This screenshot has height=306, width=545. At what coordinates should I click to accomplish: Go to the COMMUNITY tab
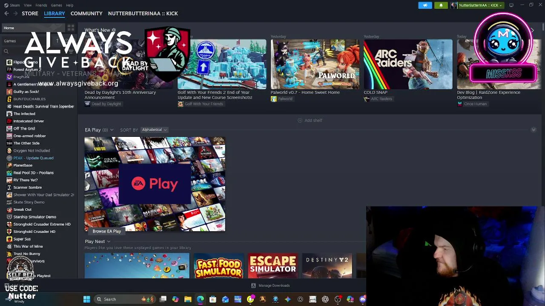point(86,14)
